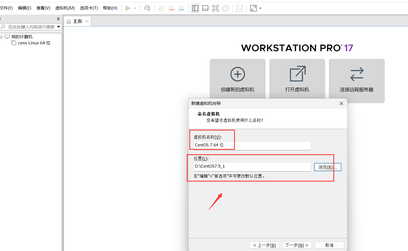Open the library search filter dropdown
Image resolution: width=408 pixels, height=251 pixels.
(x=58, y=27)
